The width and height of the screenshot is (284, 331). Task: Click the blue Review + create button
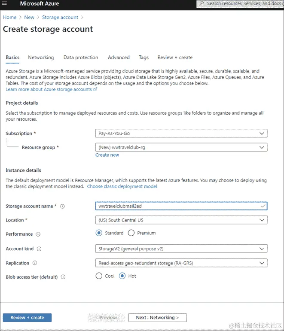click(27, 318)
